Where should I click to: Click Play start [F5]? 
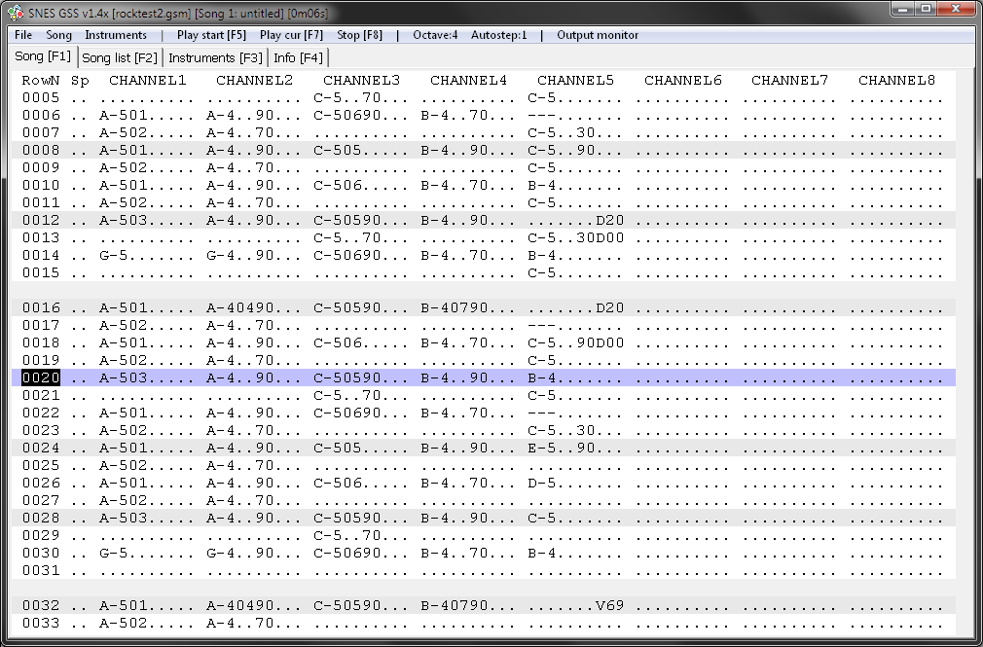tap(211, 35)
